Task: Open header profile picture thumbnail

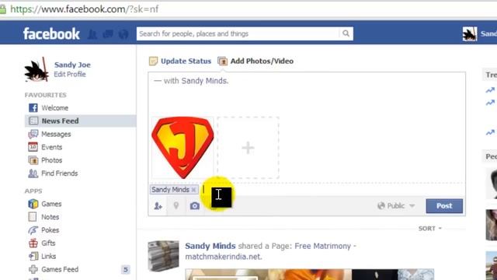Action: pyautogui.click(x=470, y=34)
